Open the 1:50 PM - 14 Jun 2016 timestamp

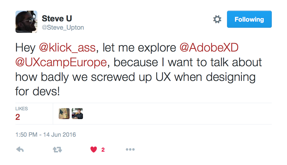[x=46, y=135]
